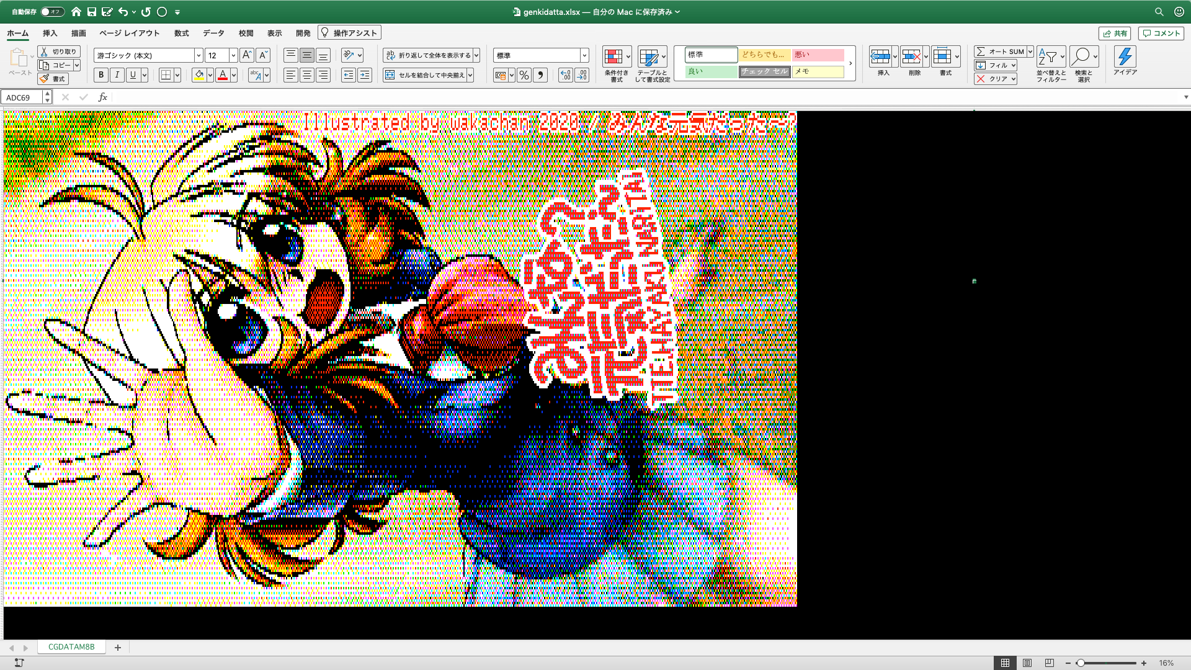Open the font color dropdown arrow

pos(234,75)
